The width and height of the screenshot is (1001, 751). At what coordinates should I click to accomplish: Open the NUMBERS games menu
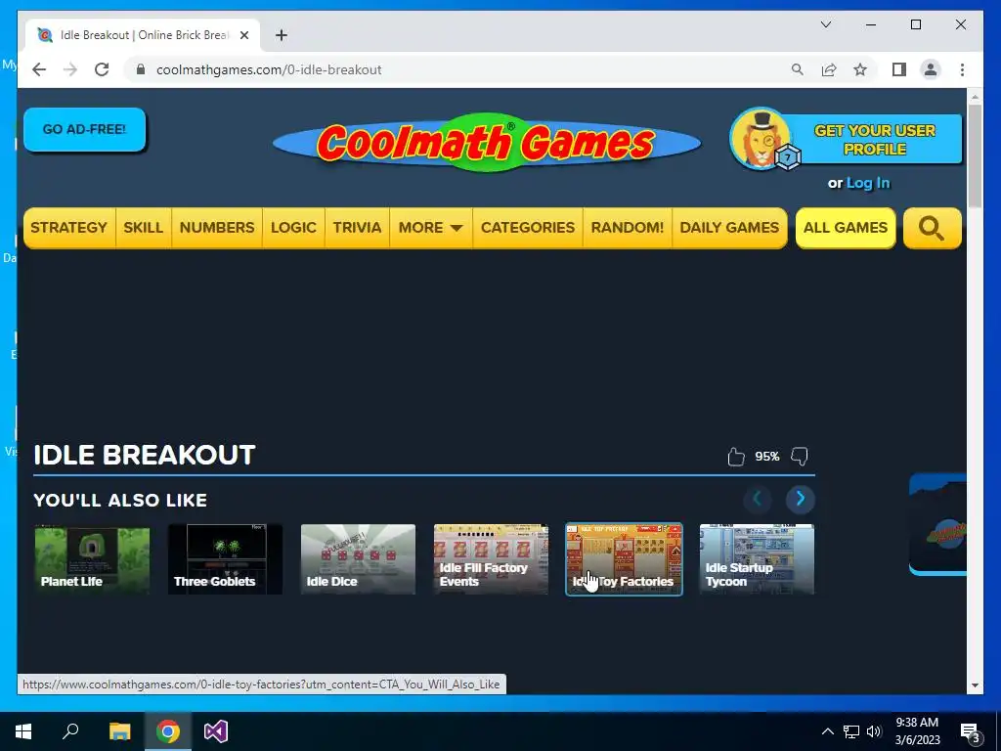tap(217, 228)
